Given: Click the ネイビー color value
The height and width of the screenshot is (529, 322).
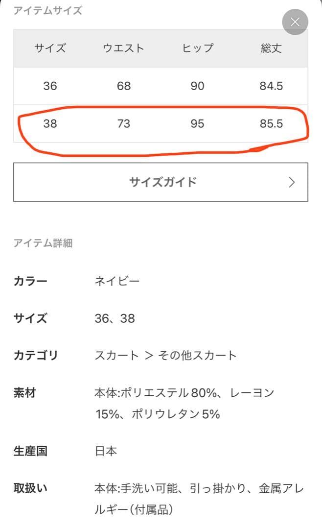Looking at the screenshot, I should pyautogui.click(x=117, y=281).
